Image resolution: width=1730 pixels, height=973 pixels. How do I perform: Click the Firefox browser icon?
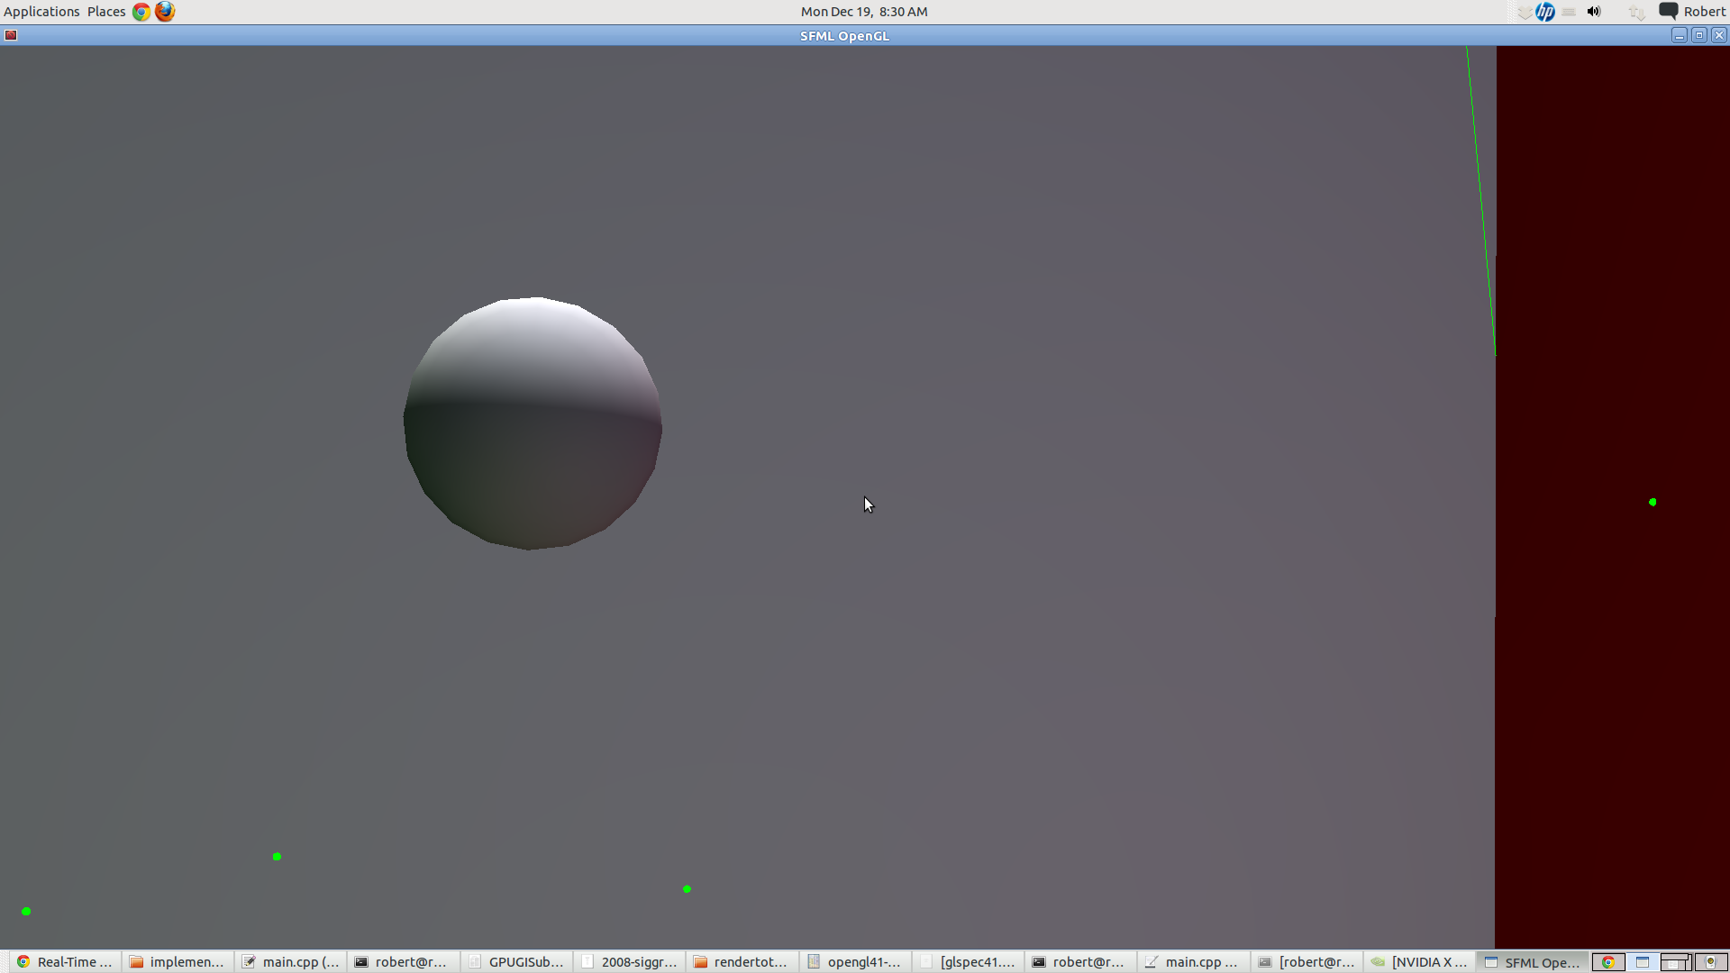coord(168,12)
